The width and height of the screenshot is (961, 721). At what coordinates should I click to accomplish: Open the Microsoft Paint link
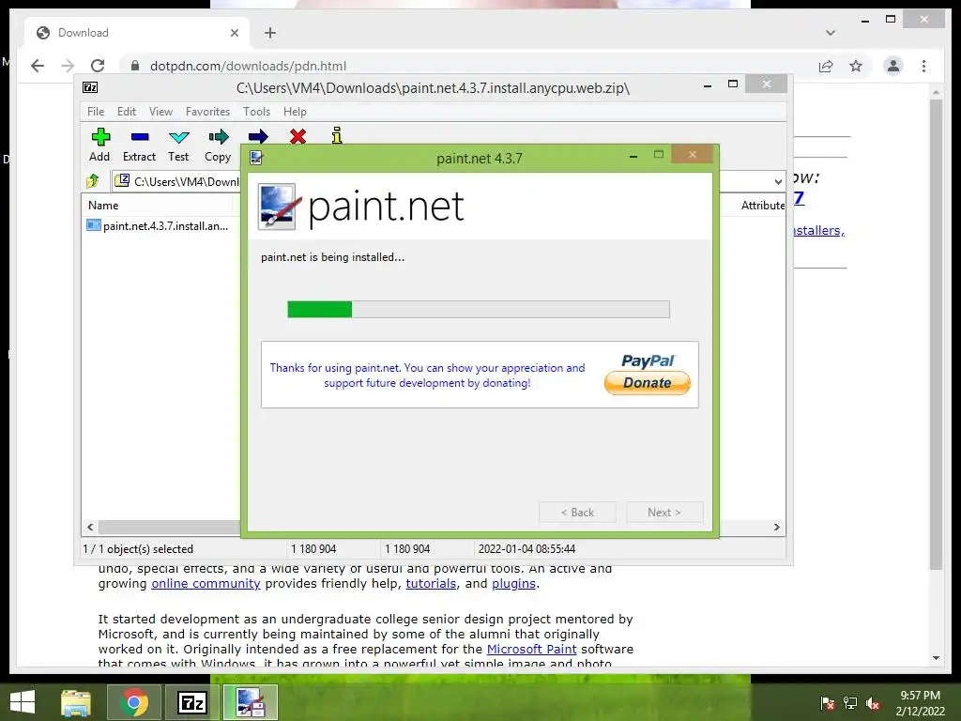click(x=531, y=649)
